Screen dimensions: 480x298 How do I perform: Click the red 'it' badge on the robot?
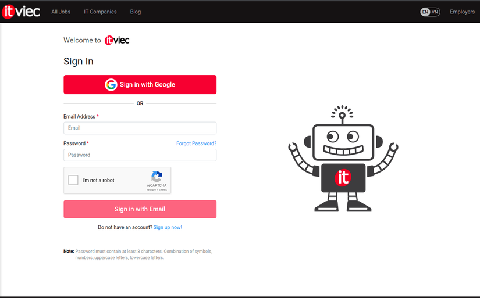[343, 177]
